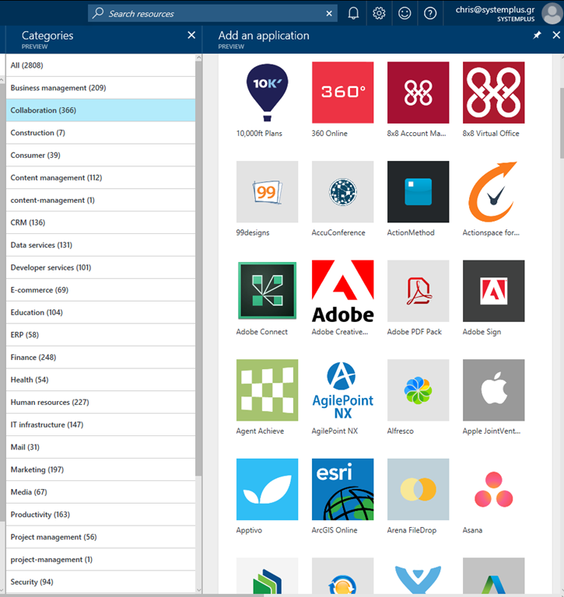
Task: Choose the Adobe PDF Pack icon
Action: (418, 291)
